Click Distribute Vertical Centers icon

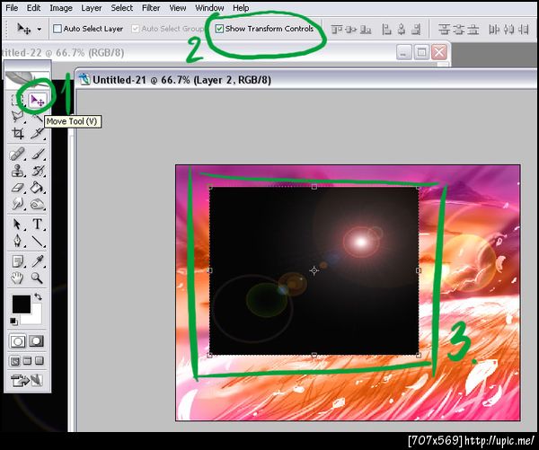coord(458,30)
